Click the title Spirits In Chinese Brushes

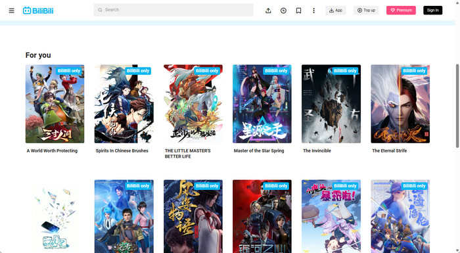(122, 151)
